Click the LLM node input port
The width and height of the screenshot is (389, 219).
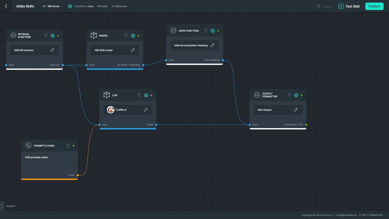click(x=100, y=125)
